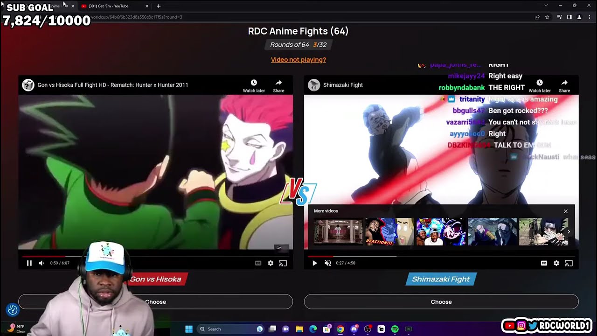Open Spotify from the taskbar
This screenshot has height=336, width=597.
pyautogui.click(x=395, y=329)
